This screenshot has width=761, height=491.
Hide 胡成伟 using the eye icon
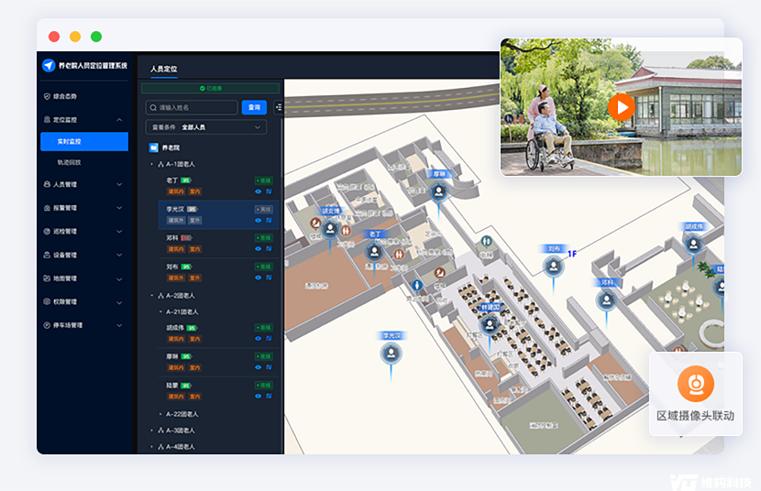tap(259, 339)
